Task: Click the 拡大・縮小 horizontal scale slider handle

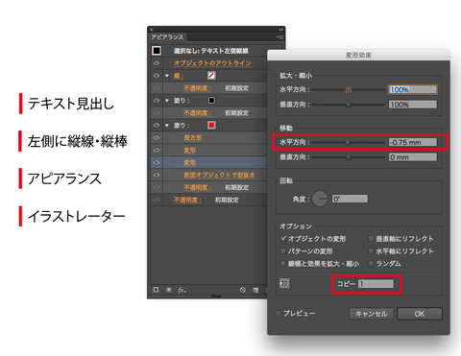Action: click(x=349, y=89)
